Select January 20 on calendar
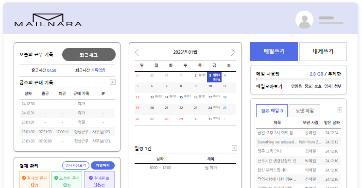The width and height of the screenshot is (362, 188). [x=152, y=108]
